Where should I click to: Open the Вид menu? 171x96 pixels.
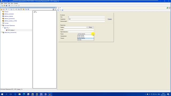pyautogui.click(x=9, y=3)
